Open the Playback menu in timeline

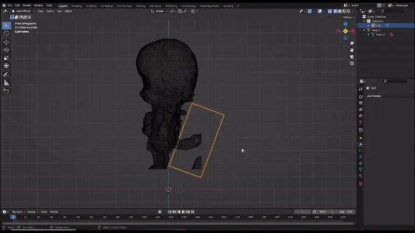[x=17, y=211]
